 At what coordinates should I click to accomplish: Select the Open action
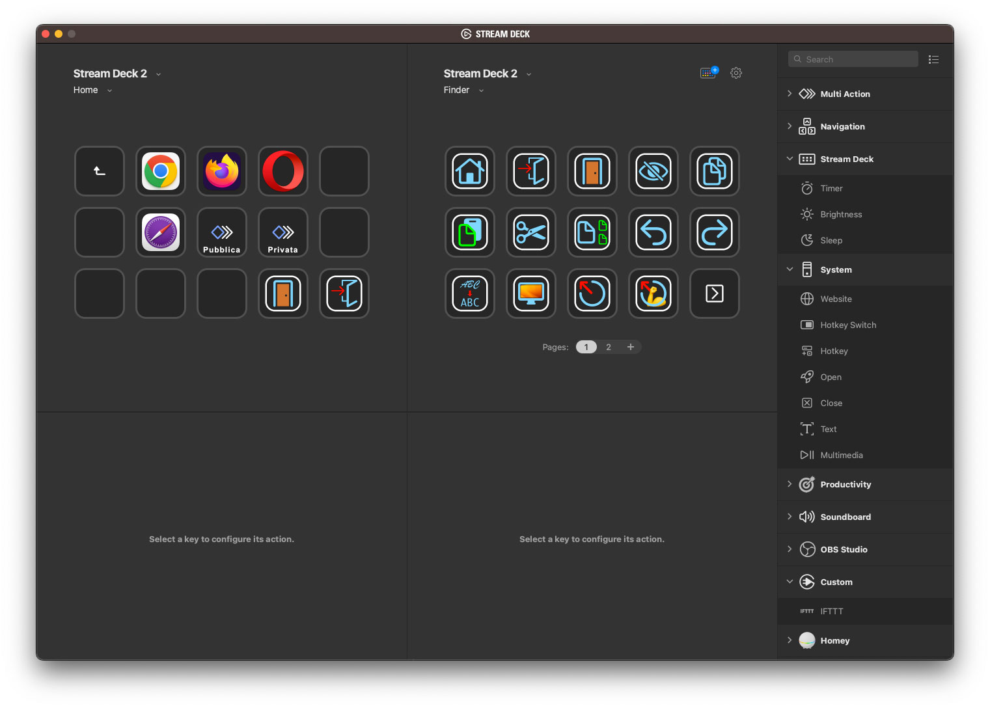[x=866, y=377]
